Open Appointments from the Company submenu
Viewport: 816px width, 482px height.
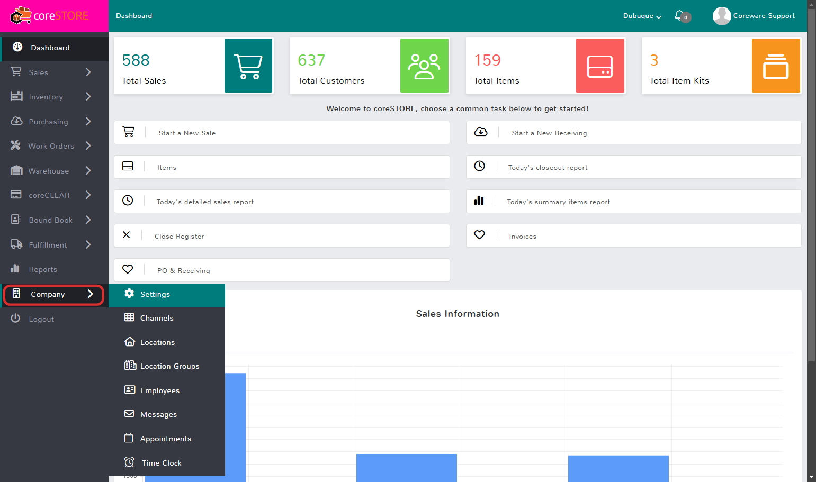(x=167, y=439)
